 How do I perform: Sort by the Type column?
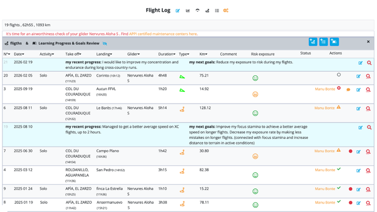[184, 54]
